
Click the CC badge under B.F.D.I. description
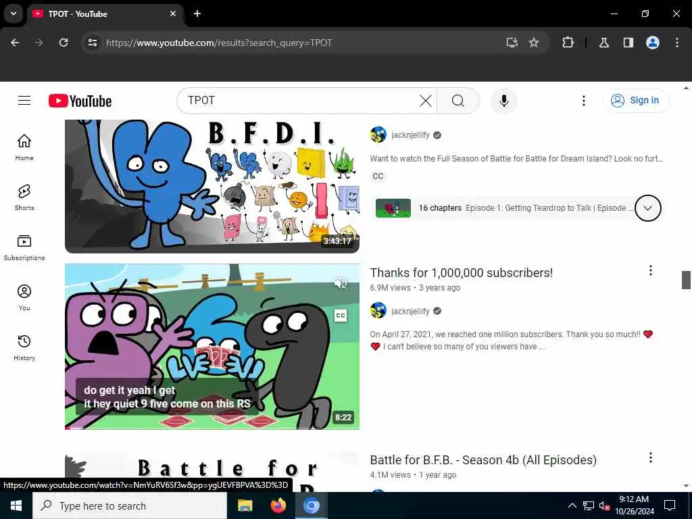[x=378, y=176]
